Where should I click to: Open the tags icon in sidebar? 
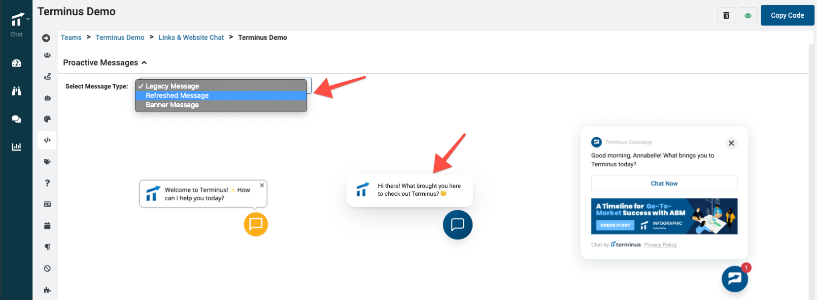coord(47,161)
